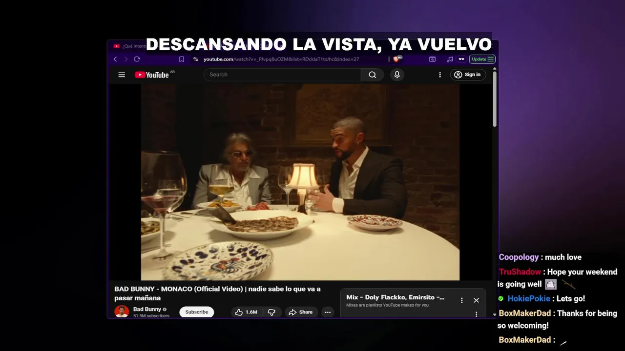
Task: Click the video title BAD BUNNY - MONACO
Action: coord(217,293)
